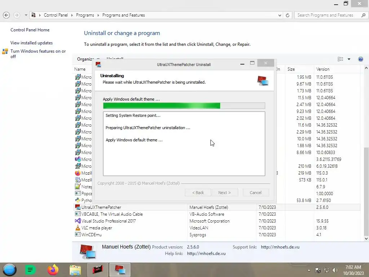Click VideoLAN publisher cell
369x277 pixels.
coord(199,228)
